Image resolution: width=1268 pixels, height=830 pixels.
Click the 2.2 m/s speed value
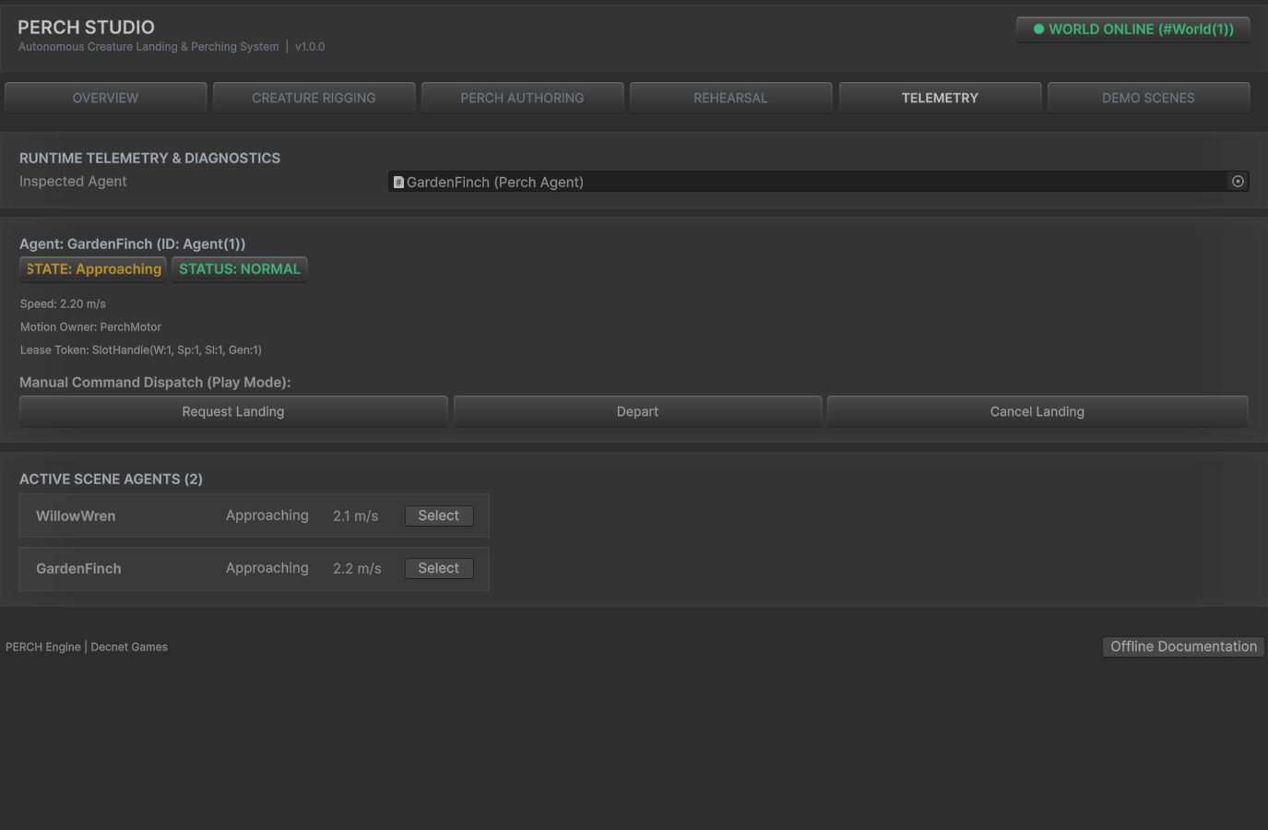pyautogui.click(x=357, y=568)
